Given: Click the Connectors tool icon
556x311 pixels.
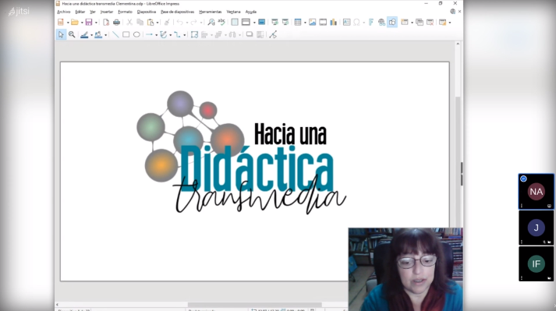Looking at the screenshot, I should tap(177, 34).
